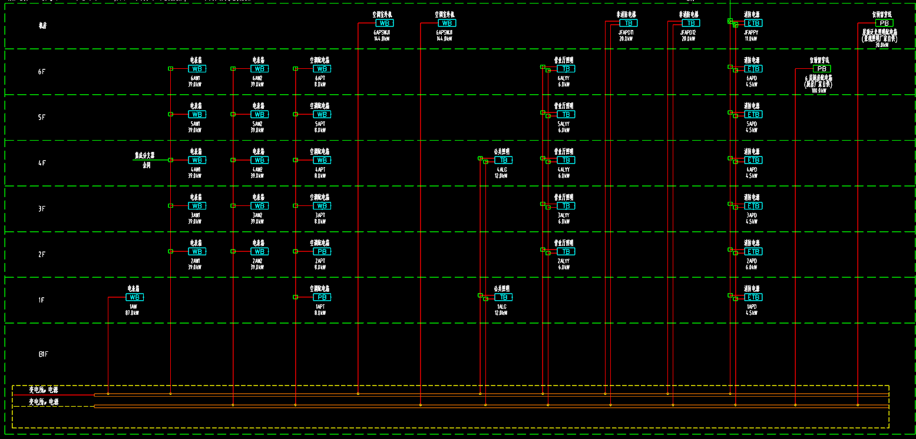Select the WB box labeled 1AW
This screenshot has width=916, height=439.
135,297
